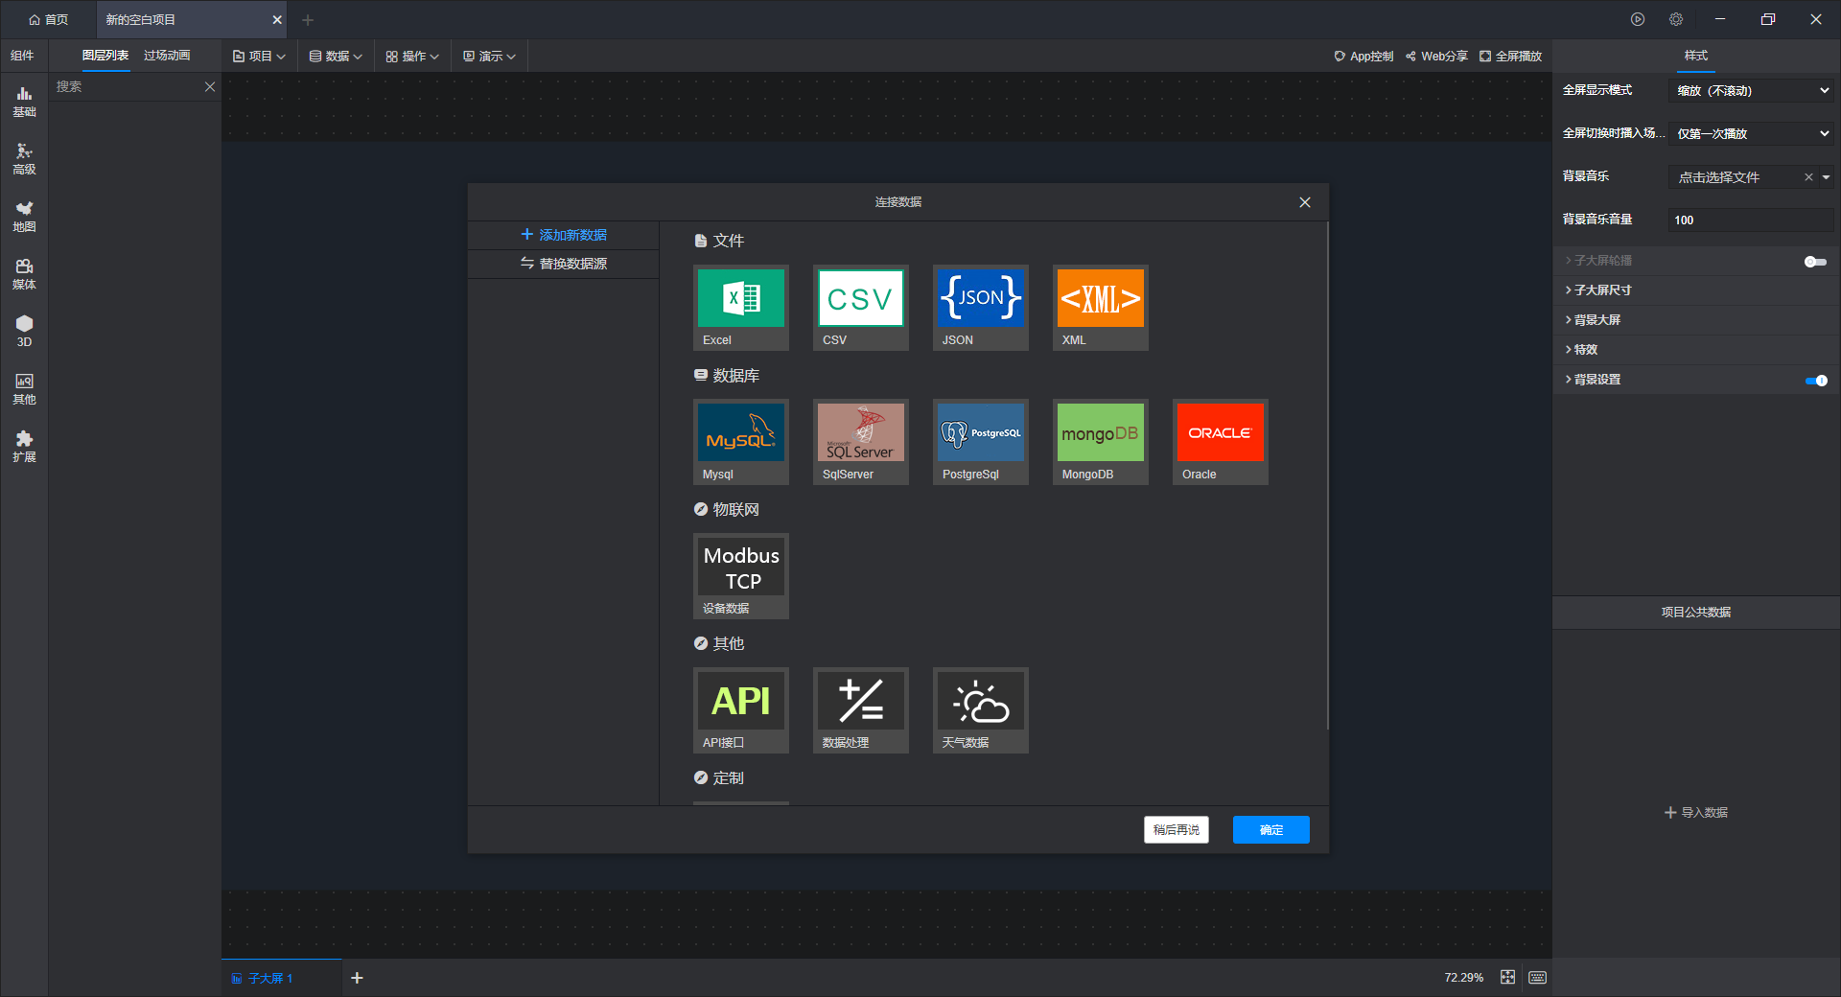Open the 数据 toolbar menu
This screenshot has height=997, width=1841.
pos(336,57)
